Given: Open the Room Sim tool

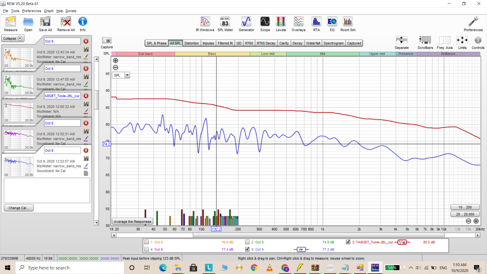Looking at the screenshot, I should tap(348, 24).
